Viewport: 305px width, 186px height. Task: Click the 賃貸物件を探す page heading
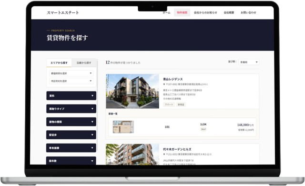67,38
